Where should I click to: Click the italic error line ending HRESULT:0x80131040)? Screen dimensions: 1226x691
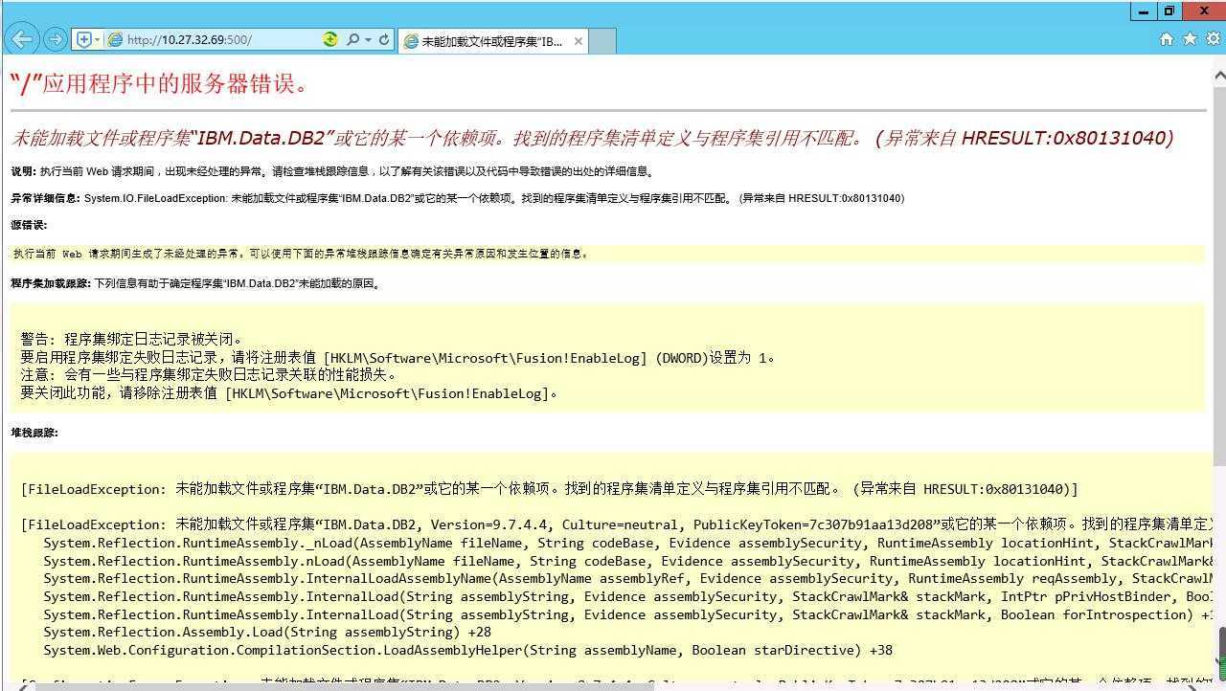(x=592, y=138)
